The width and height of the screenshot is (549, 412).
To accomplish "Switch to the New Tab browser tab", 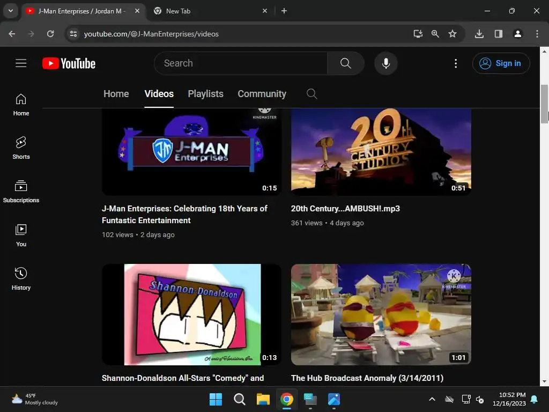I will click(210, 11).
